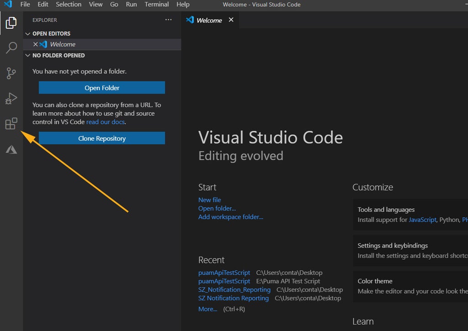The width and height of the screenshot is (468, 331).
Task: Click the Learn heading
Action: point(363,321)
